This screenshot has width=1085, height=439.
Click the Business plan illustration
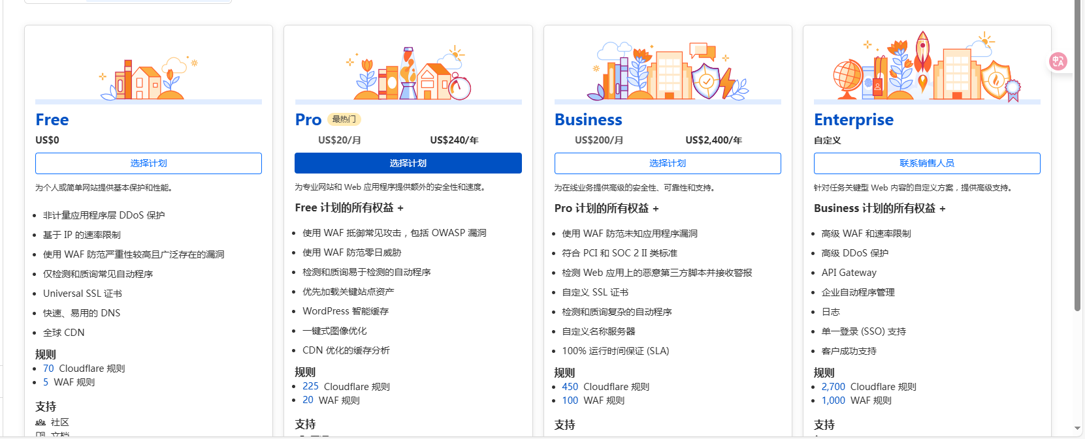[668, 72]
